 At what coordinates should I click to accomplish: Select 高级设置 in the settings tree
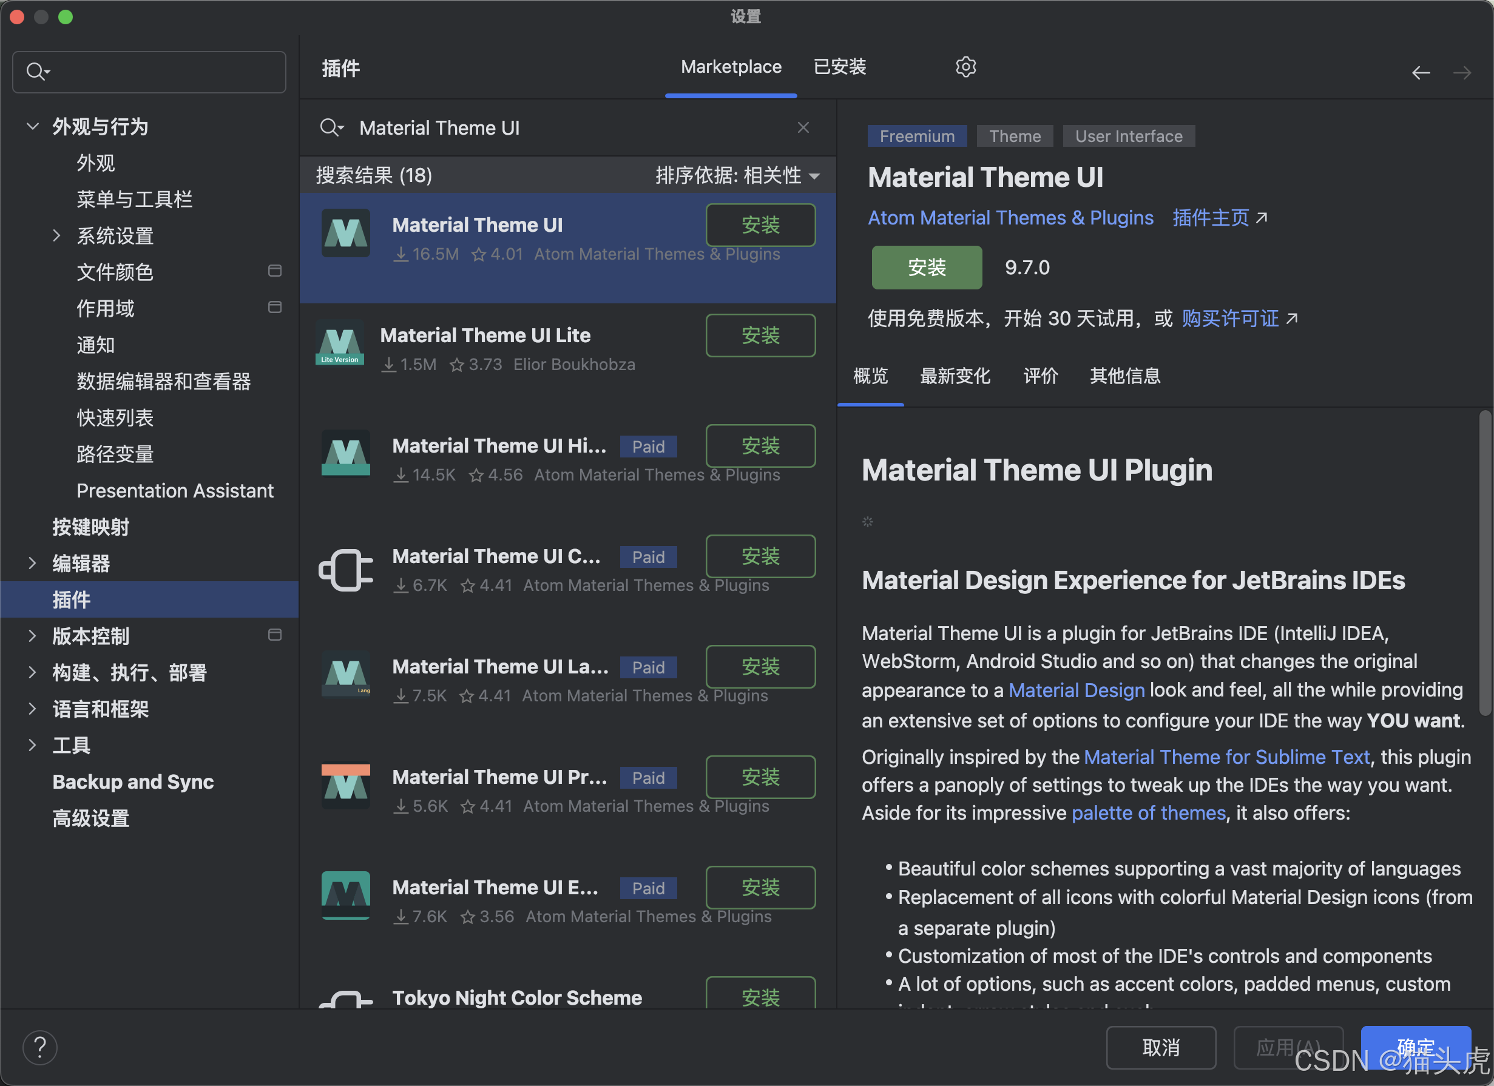point(91,818)
